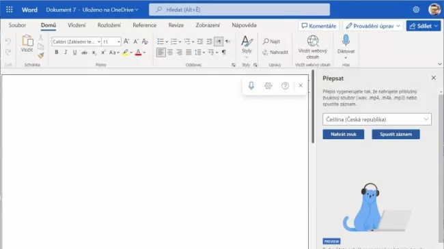Viewport: 444px width, 249px height.
Task: Open the Čeština language combo box
Action: point(377,119)
